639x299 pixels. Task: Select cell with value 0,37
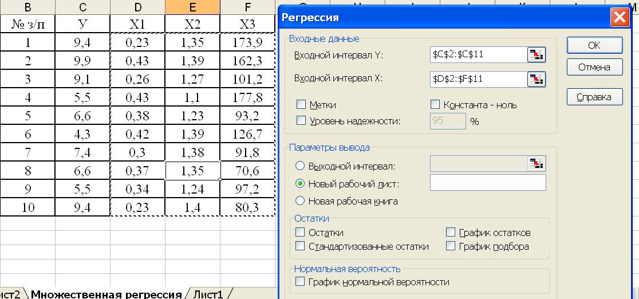[x=137, y=171]
